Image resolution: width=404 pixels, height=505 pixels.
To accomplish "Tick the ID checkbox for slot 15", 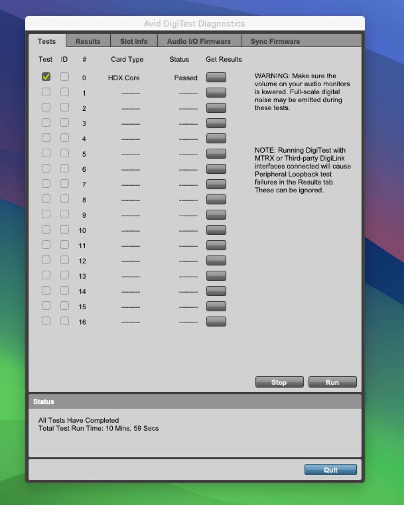I will point(64,306).
